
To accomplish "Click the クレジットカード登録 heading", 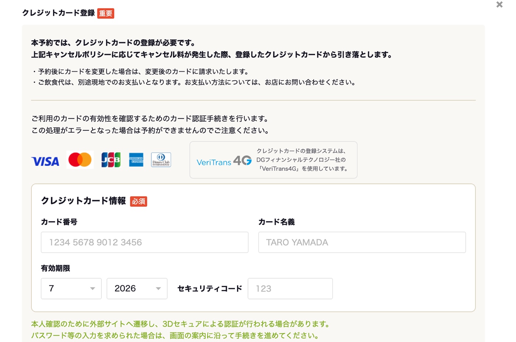I will click(59, 13).
